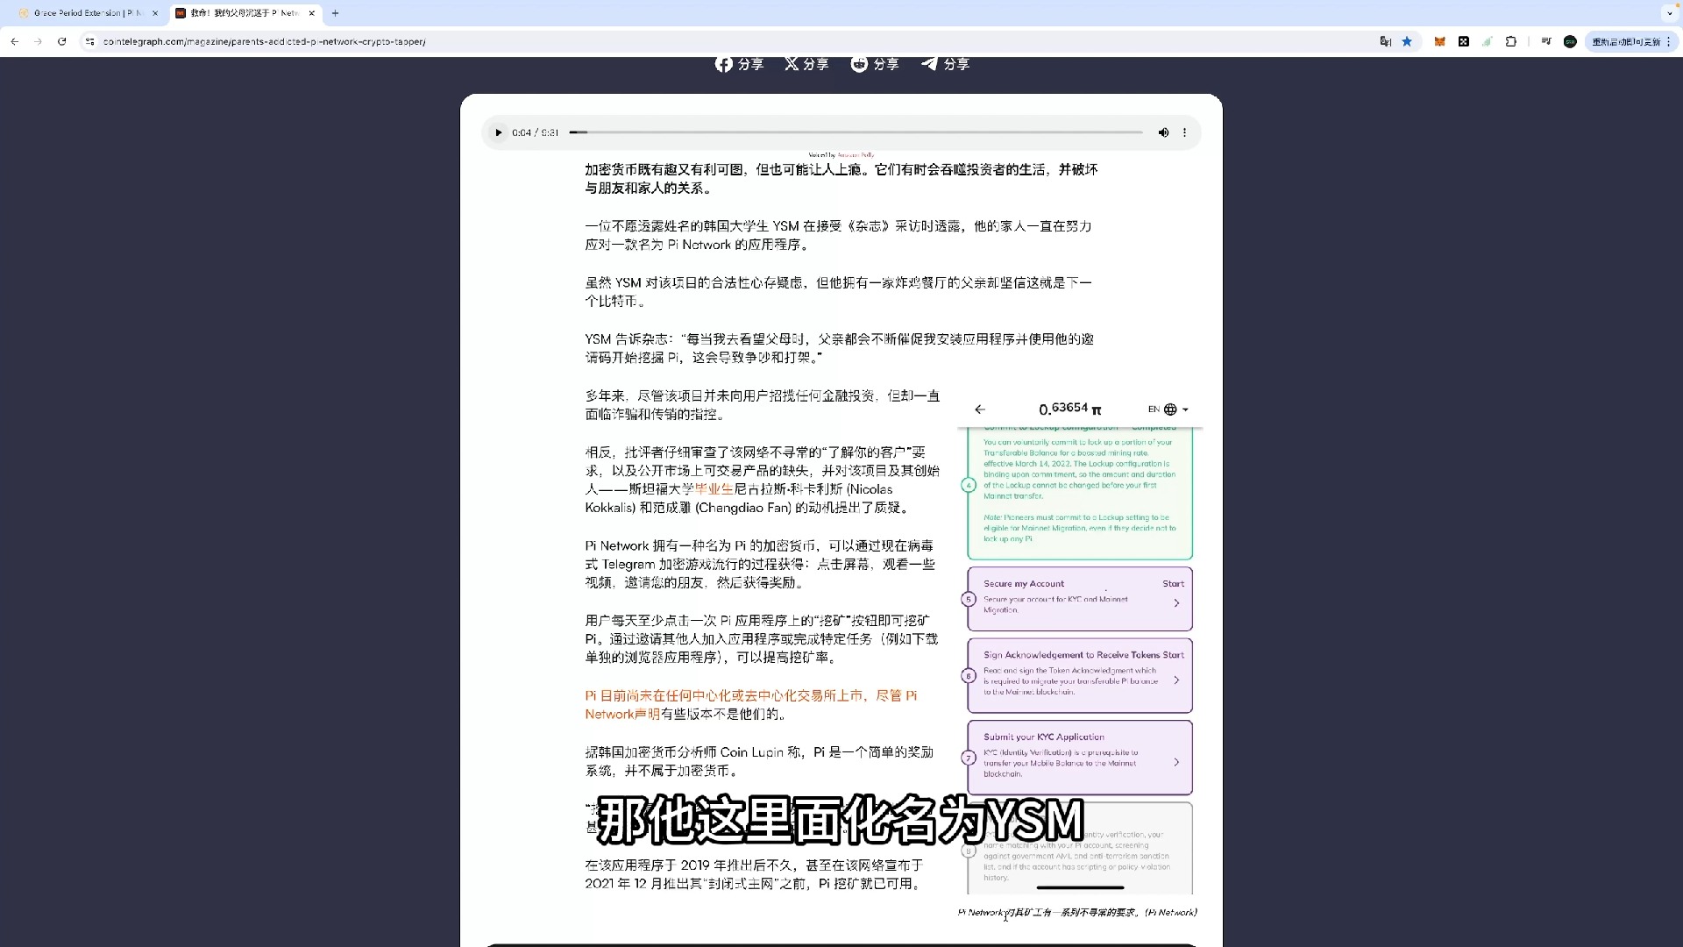Open the Network声明 orange link

point(622,714)
